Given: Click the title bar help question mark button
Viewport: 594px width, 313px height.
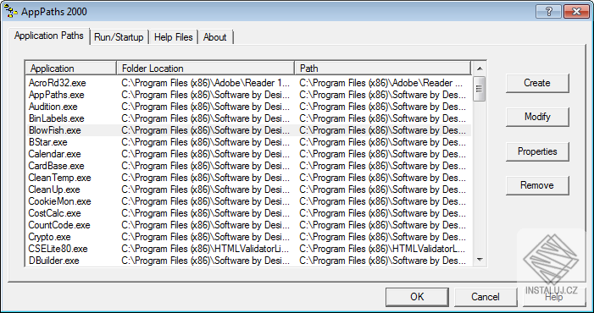Looking at the screenshot, I should [548, 12].
